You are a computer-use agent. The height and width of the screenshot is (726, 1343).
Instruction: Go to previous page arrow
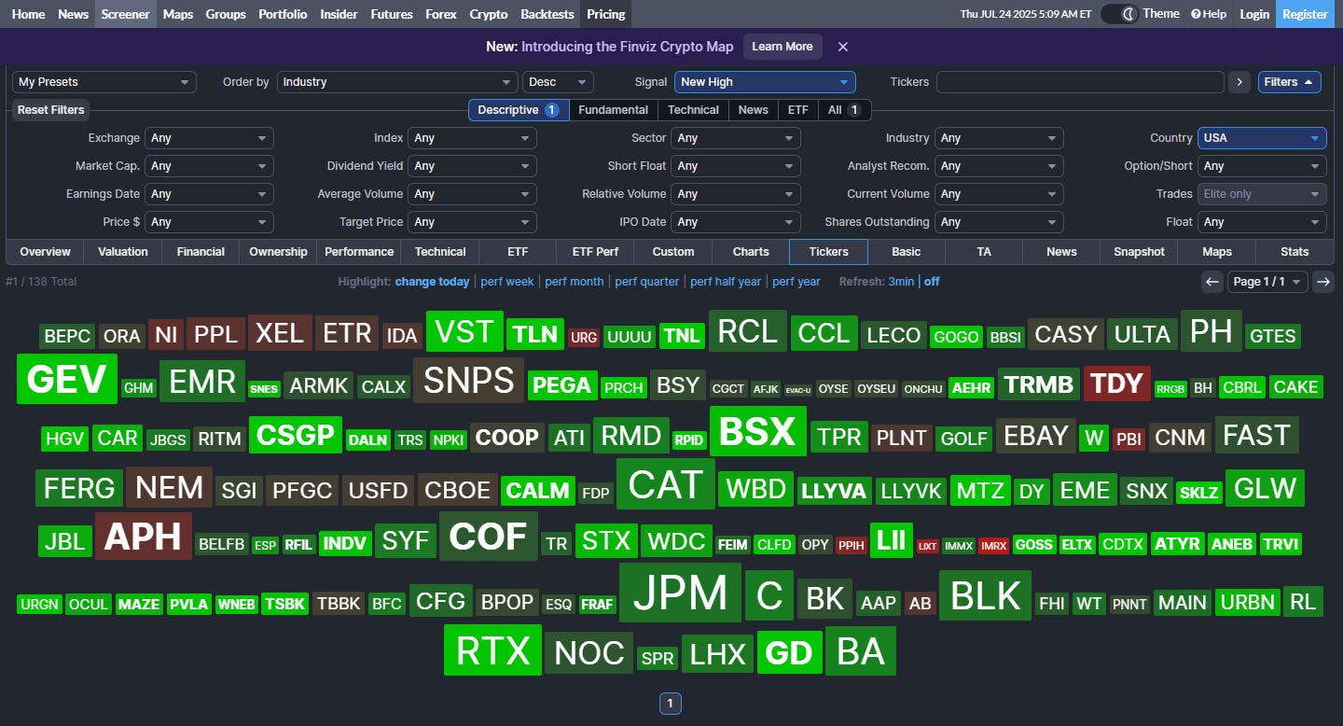click(x=1212, y=282)
